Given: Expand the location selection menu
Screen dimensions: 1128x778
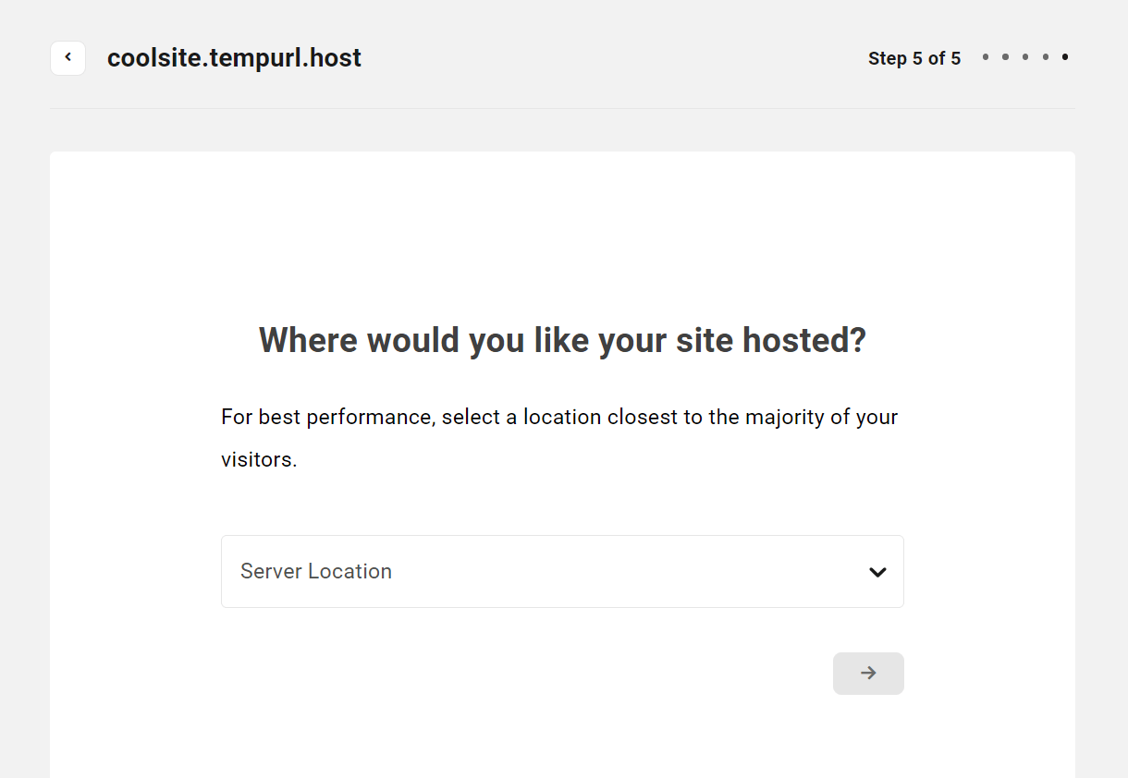Looking at the screenshot, I should pyautogui.click(x=562, y=571).
